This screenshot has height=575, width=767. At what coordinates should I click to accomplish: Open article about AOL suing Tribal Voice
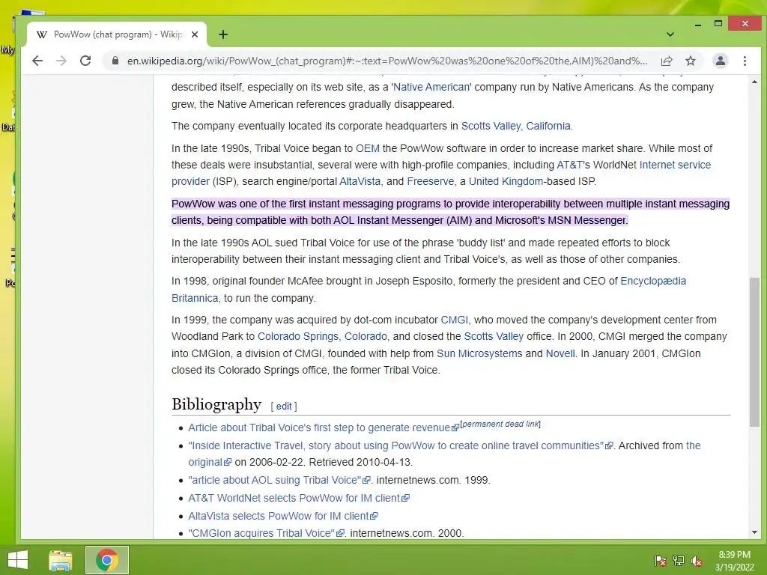(279, 480)
